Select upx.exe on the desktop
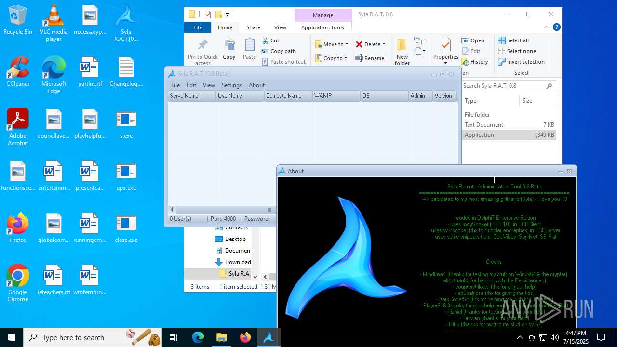Image resolution: width=617 pixels, height=347 pixels. point(126,176)
